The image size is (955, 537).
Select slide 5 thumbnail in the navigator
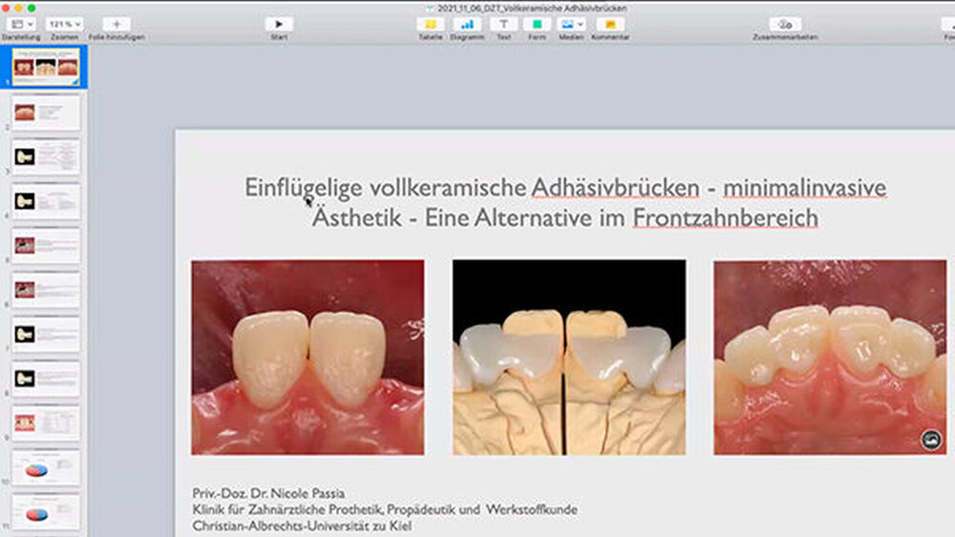coord(46,245)
